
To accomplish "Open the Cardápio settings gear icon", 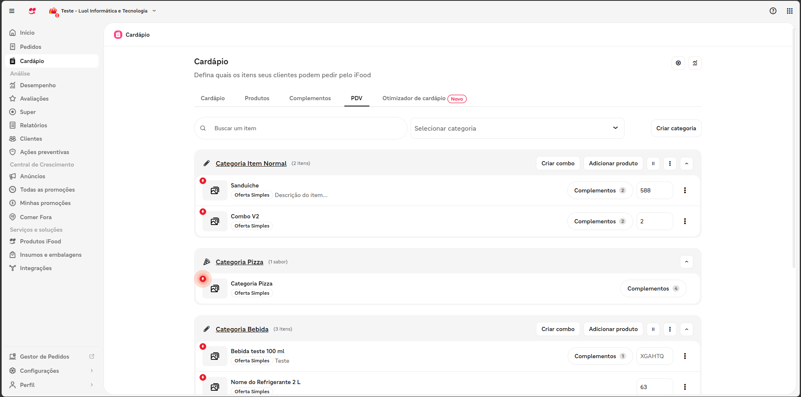I will 678,63.
